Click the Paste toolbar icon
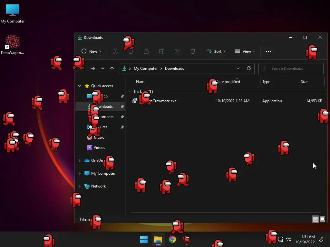This screenshot has width=330, height=247. click(146, 51)
